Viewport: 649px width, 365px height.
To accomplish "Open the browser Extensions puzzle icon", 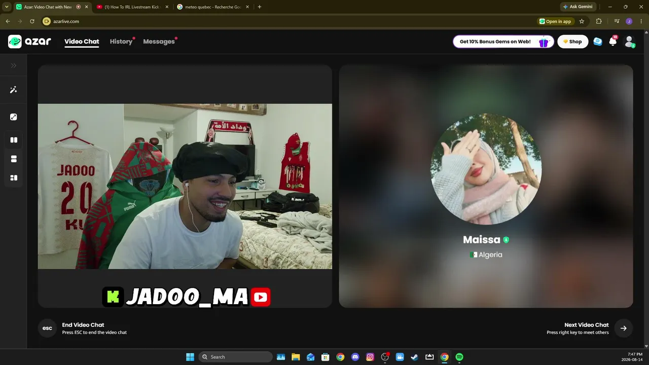I will click(x=599, y=21).
